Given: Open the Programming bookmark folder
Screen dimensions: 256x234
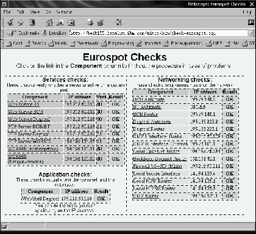Looking at the screenshot, I should tap(118, 43).
